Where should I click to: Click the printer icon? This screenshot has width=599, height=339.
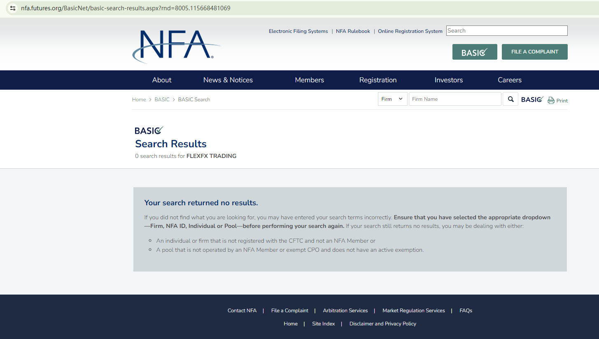(x=551, y=100)
